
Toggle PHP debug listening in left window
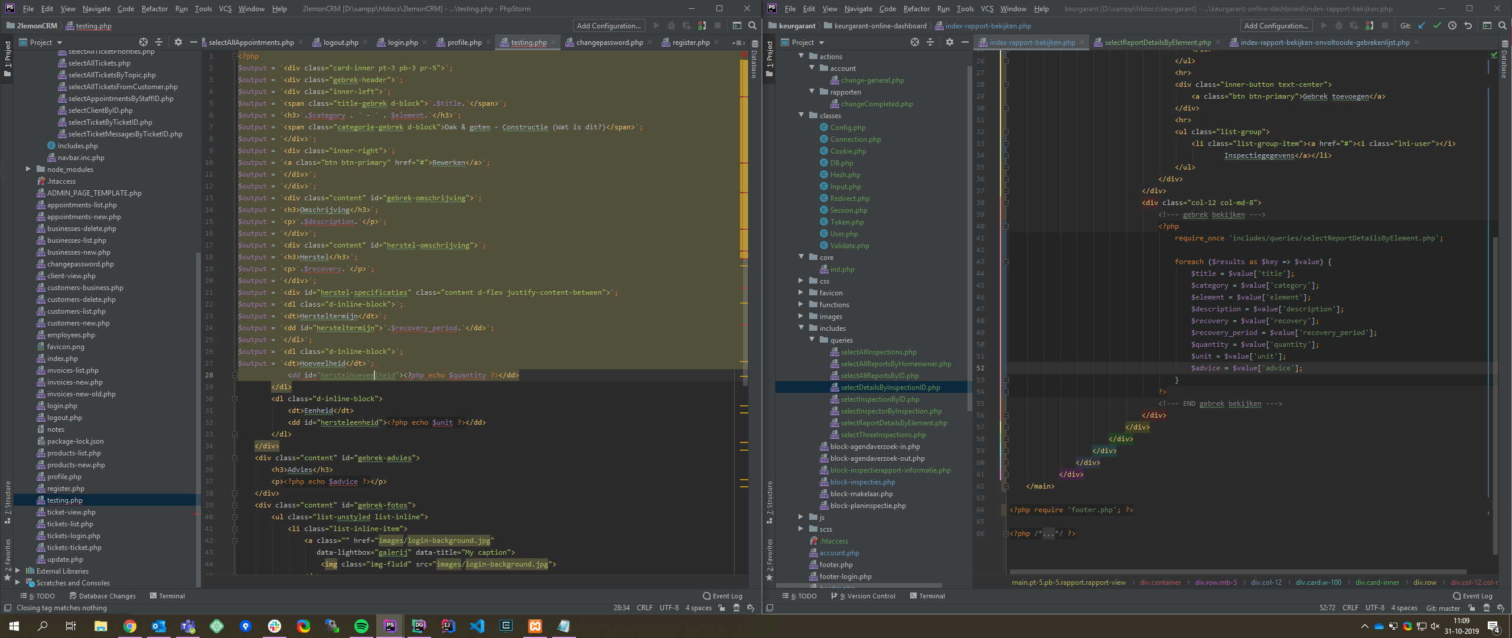(702, 25)
